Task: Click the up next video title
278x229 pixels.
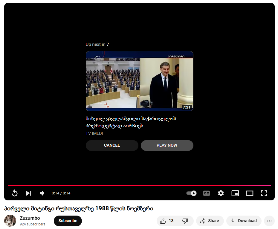Action: click(131, 122)
